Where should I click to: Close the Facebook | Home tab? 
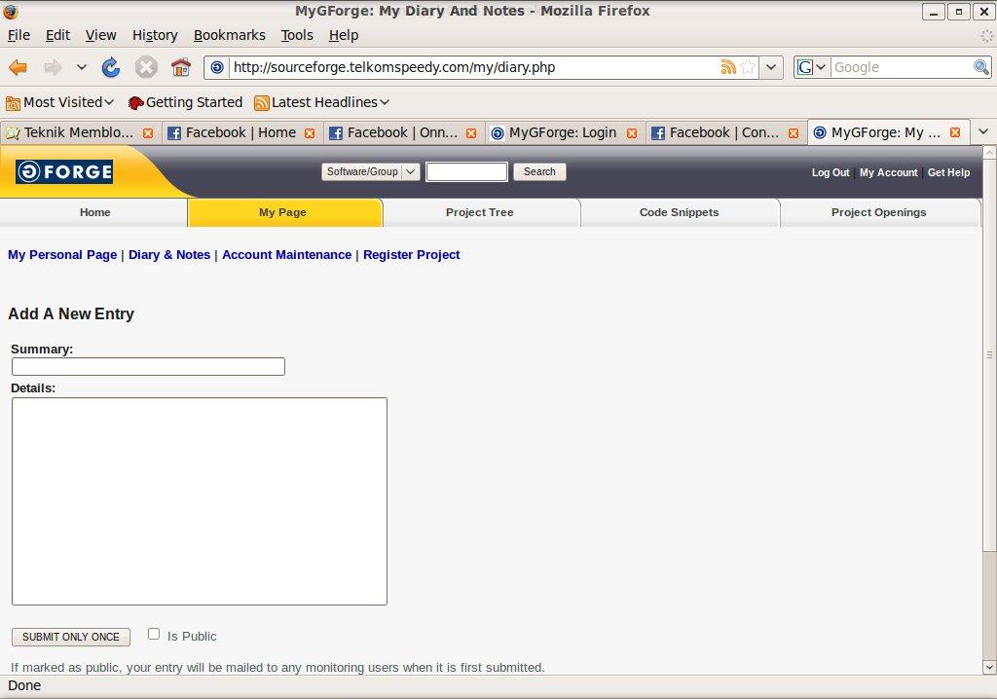pos(309,133)
